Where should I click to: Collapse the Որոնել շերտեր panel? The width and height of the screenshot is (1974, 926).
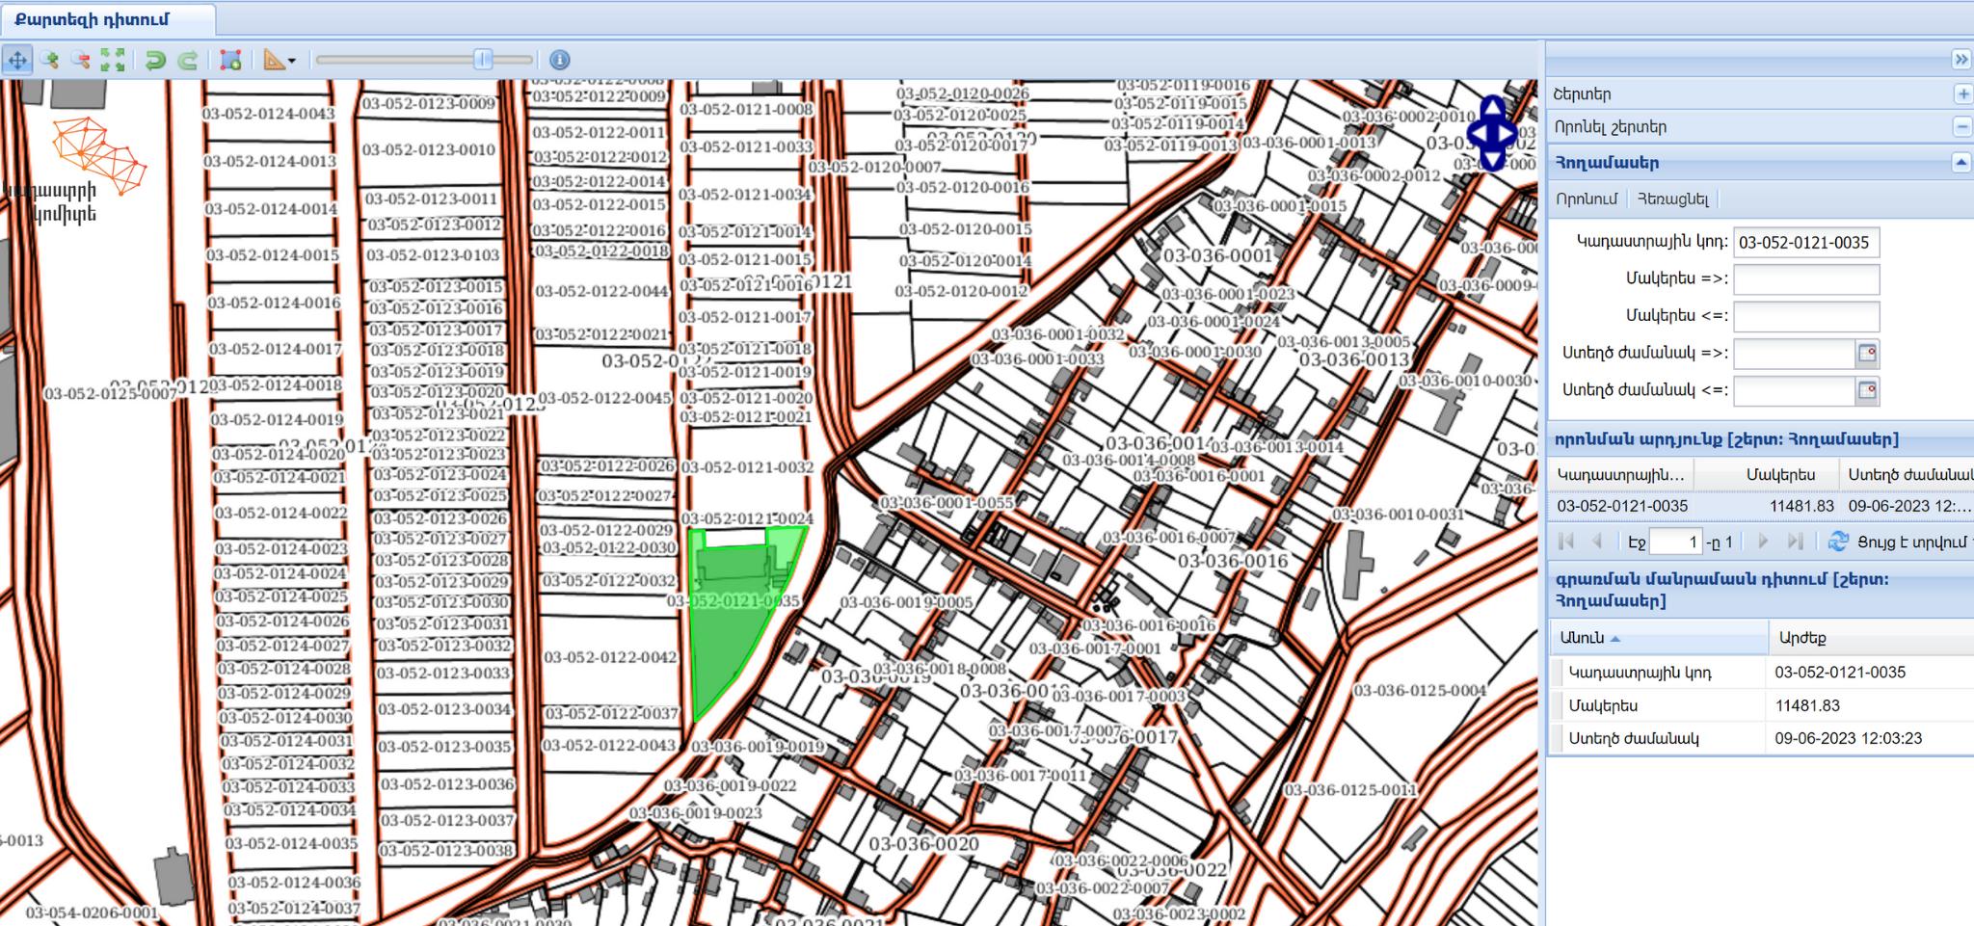click(x=1962, y=127)
